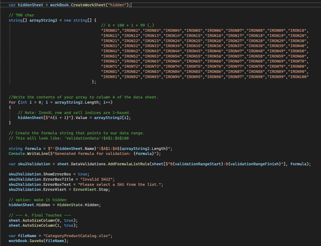Screen dimensions: 321x246
Task: Click hiddenSheet.Name inside the formula string
Action: pos(76,149)
